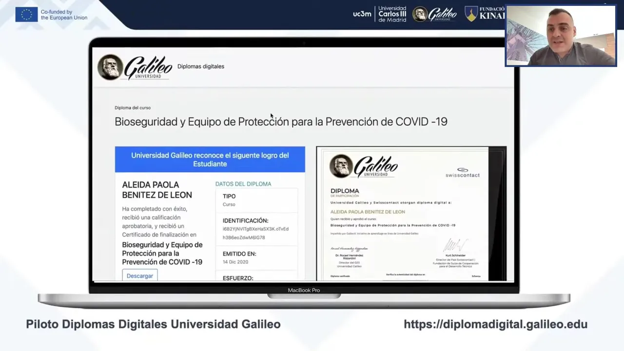This screenshot has height=351, width=624.
Task: Click the Galileo logo in top banner
Action: point(435,14)
